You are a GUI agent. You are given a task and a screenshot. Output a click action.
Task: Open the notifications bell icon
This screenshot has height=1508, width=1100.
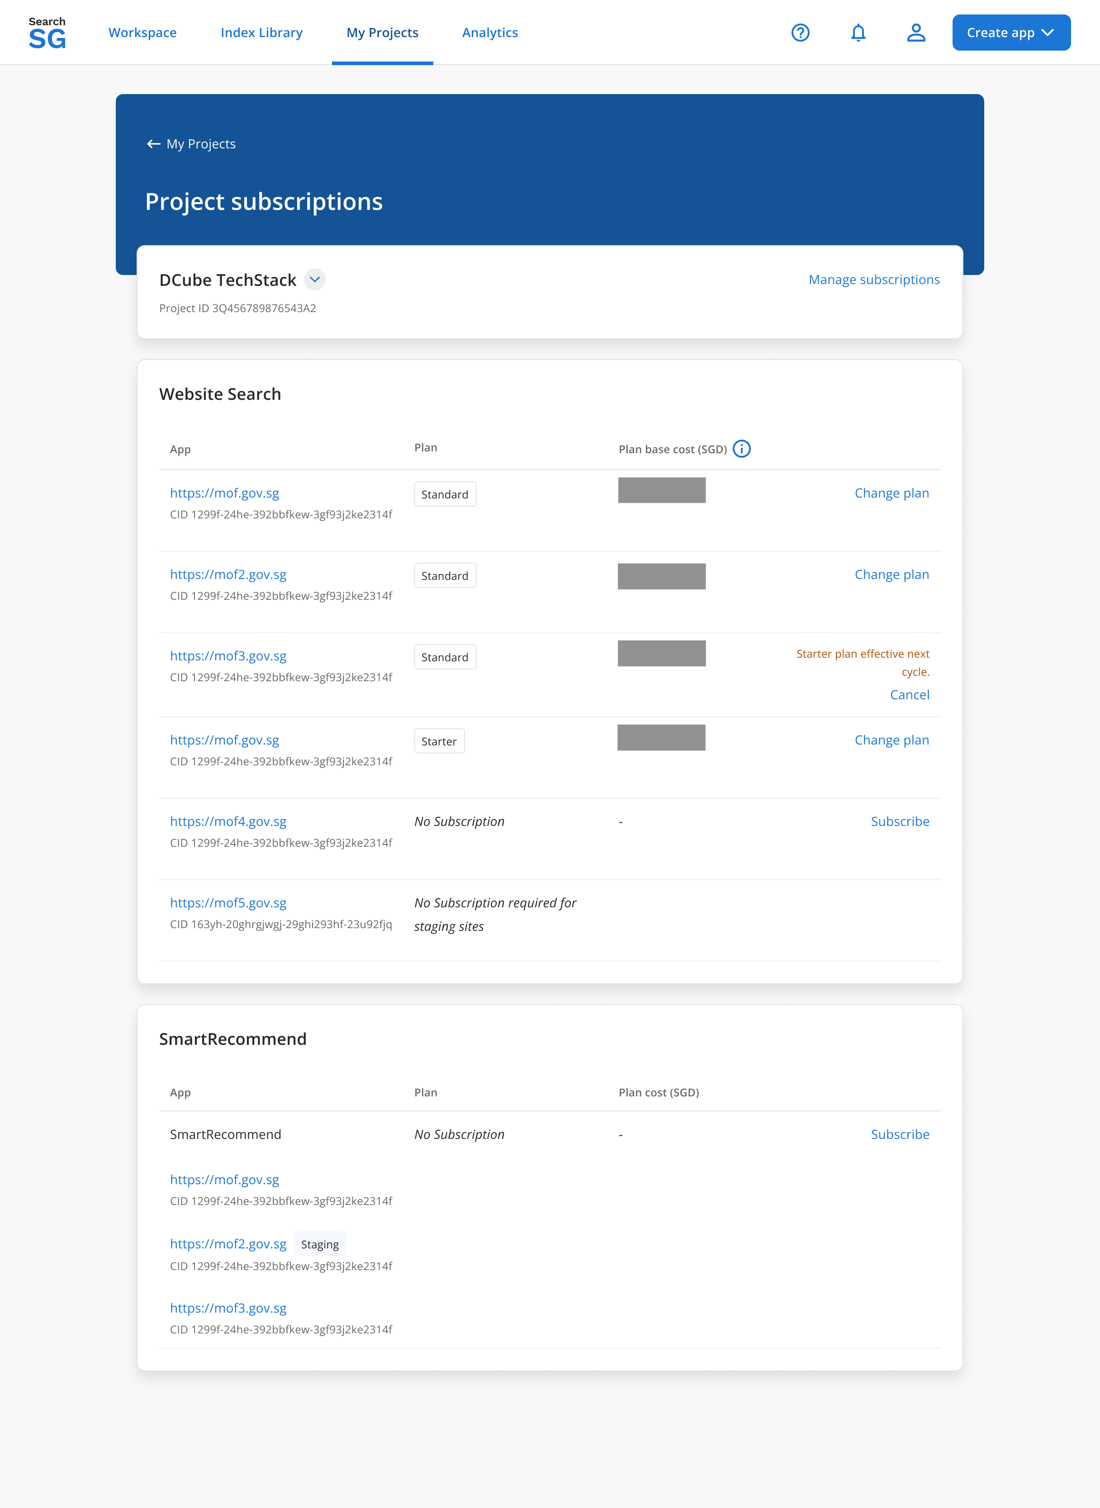[x=858, y=33]
